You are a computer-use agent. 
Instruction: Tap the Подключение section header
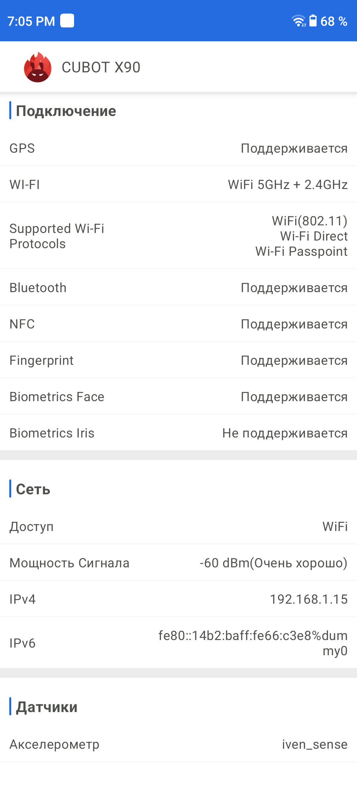[x=66, y=111]
